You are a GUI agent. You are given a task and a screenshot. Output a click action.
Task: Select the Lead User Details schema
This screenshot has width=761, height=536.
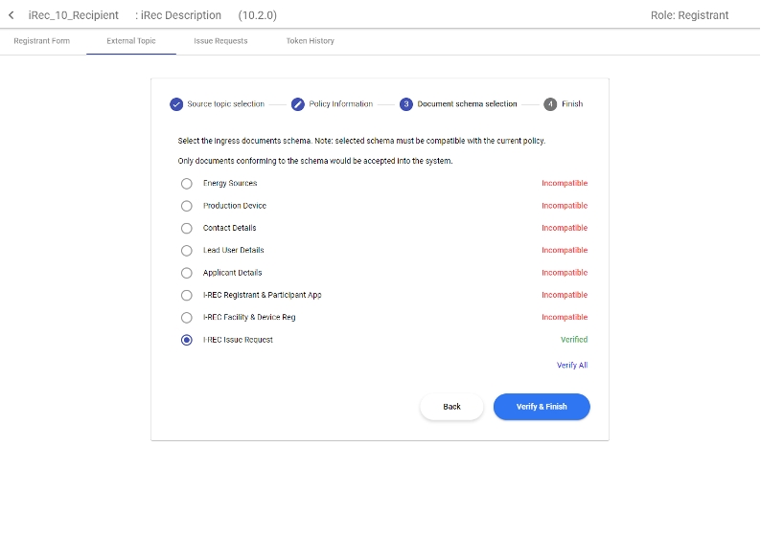[x=187, y=251]
